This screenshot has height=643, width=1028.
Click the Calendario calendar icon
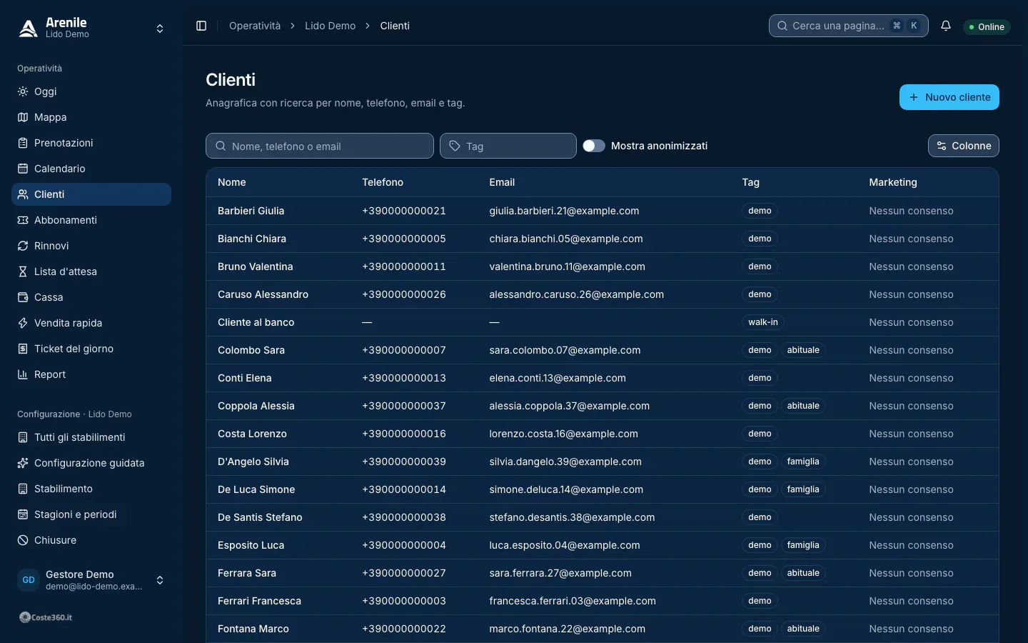[23, 169]
